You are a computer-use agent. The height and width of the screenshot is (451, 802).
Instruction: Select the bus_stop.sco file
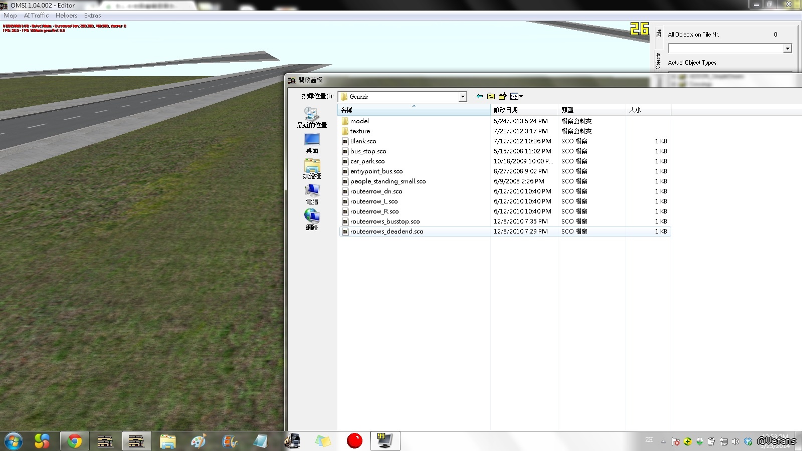coord(368,151)
